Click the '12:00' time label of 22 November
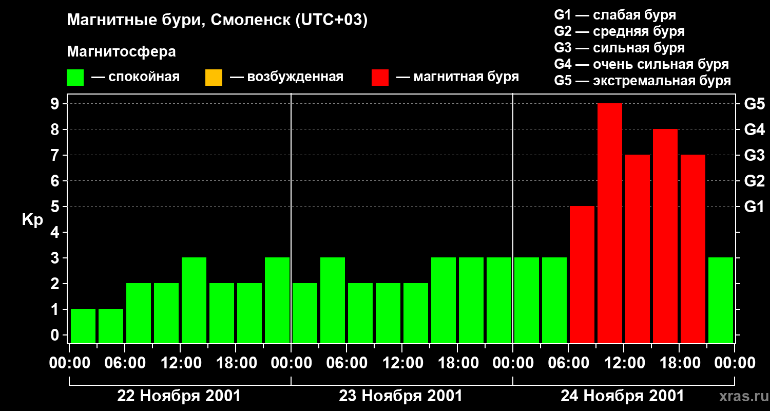Image resolution: width=770 pixels, height=411 pixels. (180, 363)
